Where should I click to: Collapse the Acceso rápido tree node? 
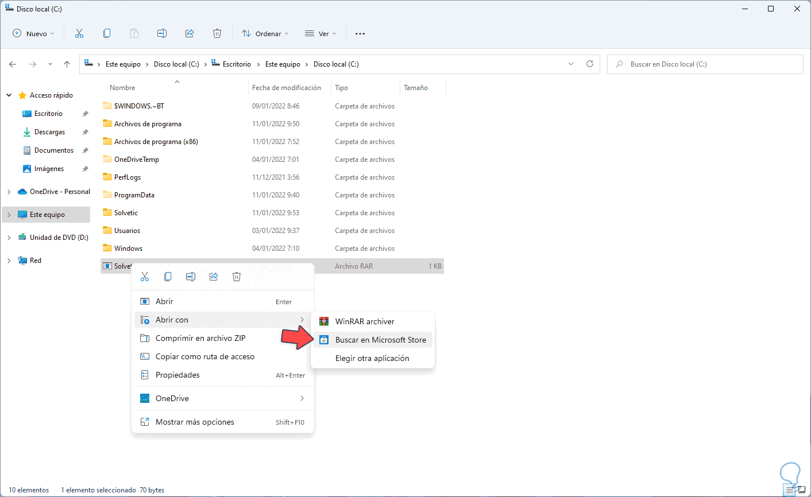click(9, 95)
